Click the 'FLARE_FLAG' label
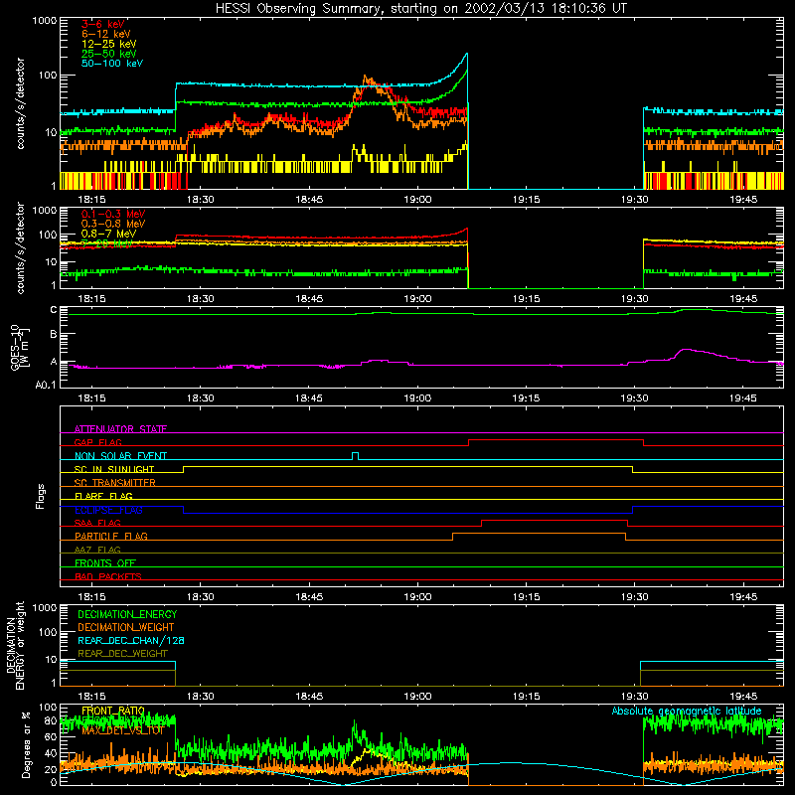The height and width of the screenshot is (795, 795). [103, 496]
